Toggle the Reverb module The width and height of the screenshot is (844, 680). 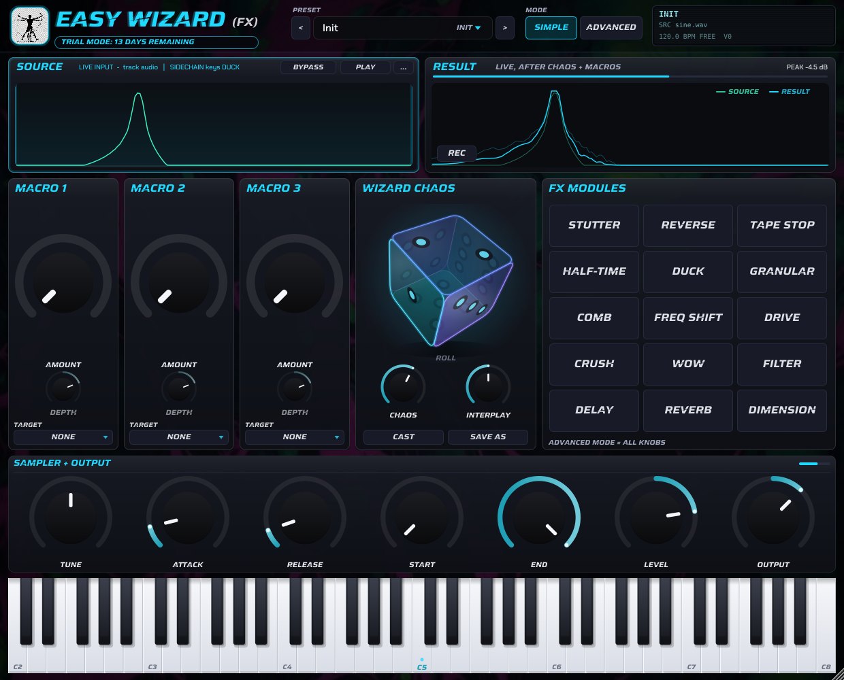[x=688, y=411]
